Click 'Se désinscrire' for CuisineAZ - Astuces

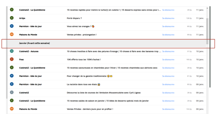pos(168,51)
